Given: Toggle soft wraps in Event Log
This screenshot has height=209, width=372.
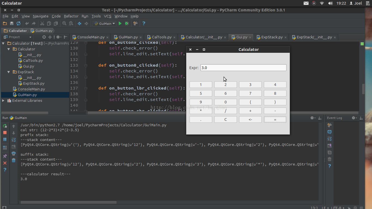Looking at the screenshot, I should 330,139.
